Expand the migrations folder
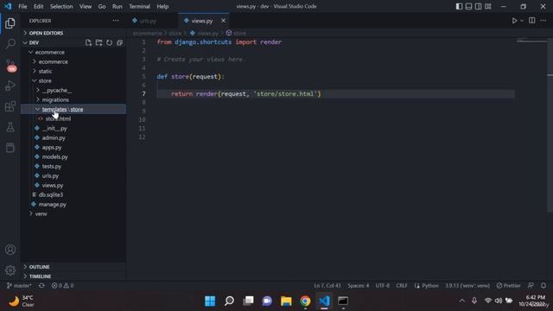Image resolution: width=553 pixels, height=311 pixels. point(73,100)
